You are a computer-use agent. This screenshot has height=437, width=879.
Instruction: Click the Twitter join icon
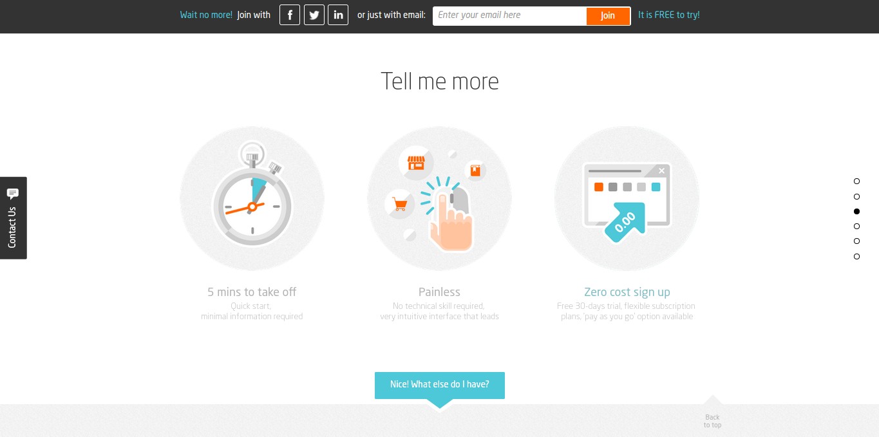(314, 15)
